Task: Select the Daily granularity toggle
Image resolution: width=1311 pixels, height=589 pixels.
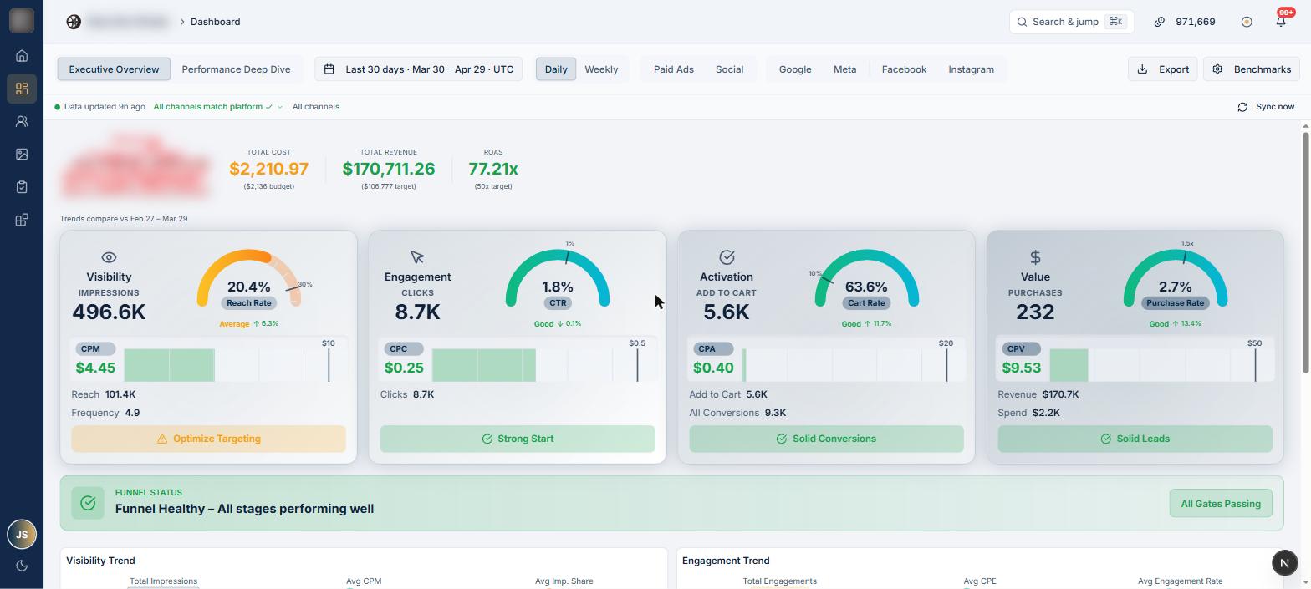Action: pos(556,69)
